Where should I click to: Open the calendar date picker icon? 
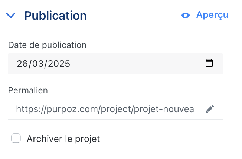point(209,63)
